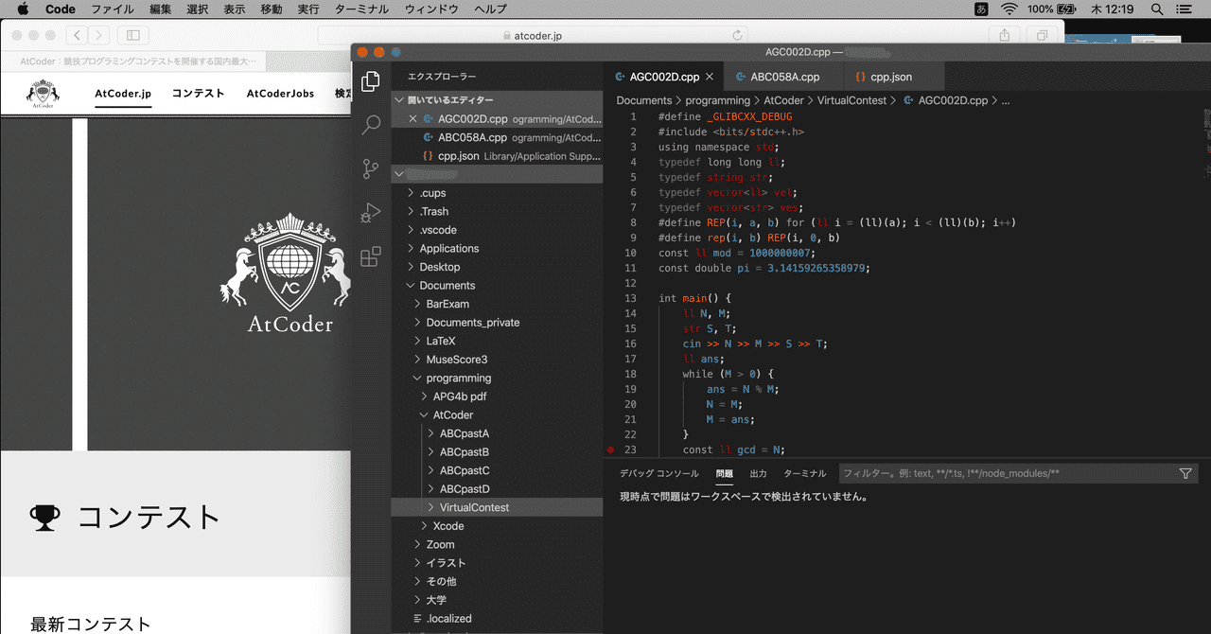This screenshot has width=1211, height=634.
Task: Open the Extensions view
Action: click(x=371, y=257)
